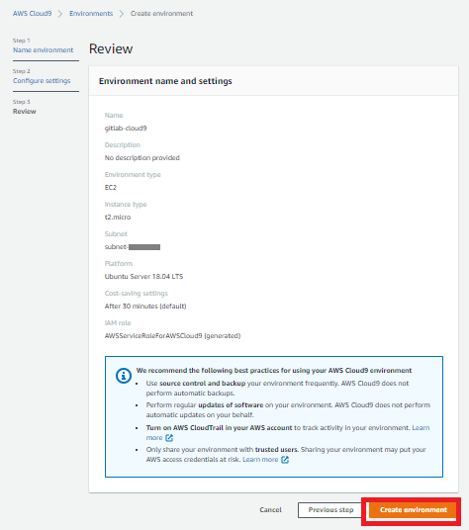Open the AWS Cloud9 breadcrumb link

[32, 14]
